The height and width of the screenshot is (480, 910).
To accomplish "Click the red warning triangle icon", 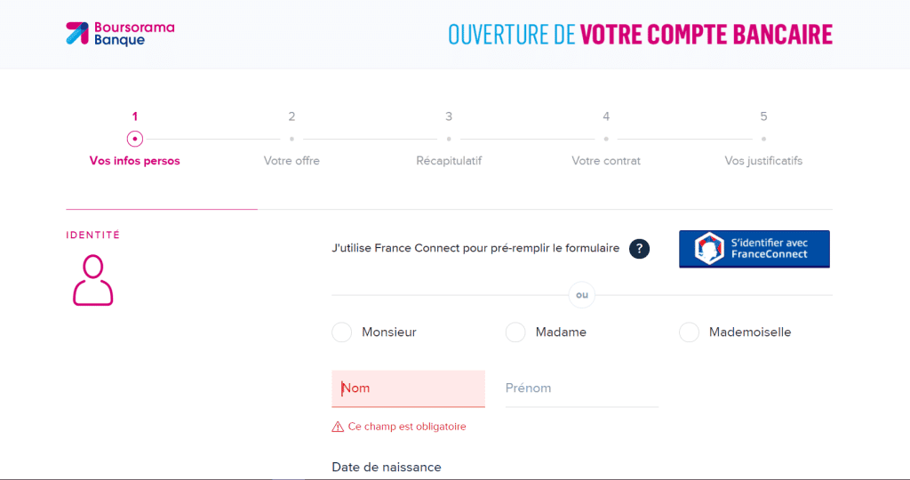I will (x=338, y=427).
